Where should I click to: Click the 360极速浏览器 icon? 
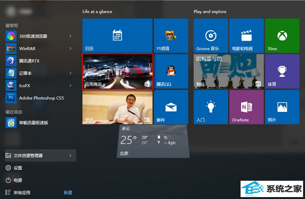click(11, 36)
